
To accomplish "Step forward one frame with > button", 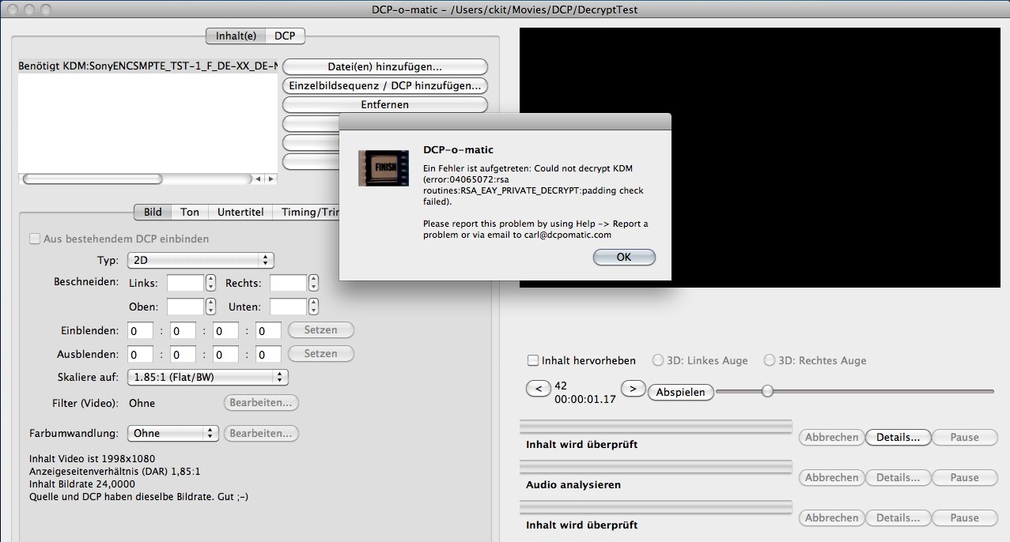I will pyautogui.click(x=634, y=389).
